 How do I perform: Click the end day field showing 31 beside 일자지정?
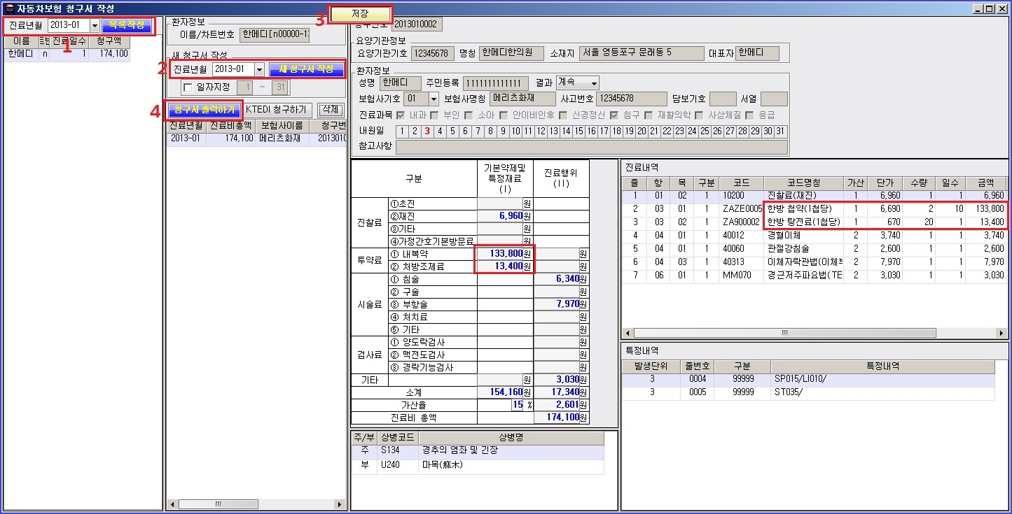pos(281,87)
